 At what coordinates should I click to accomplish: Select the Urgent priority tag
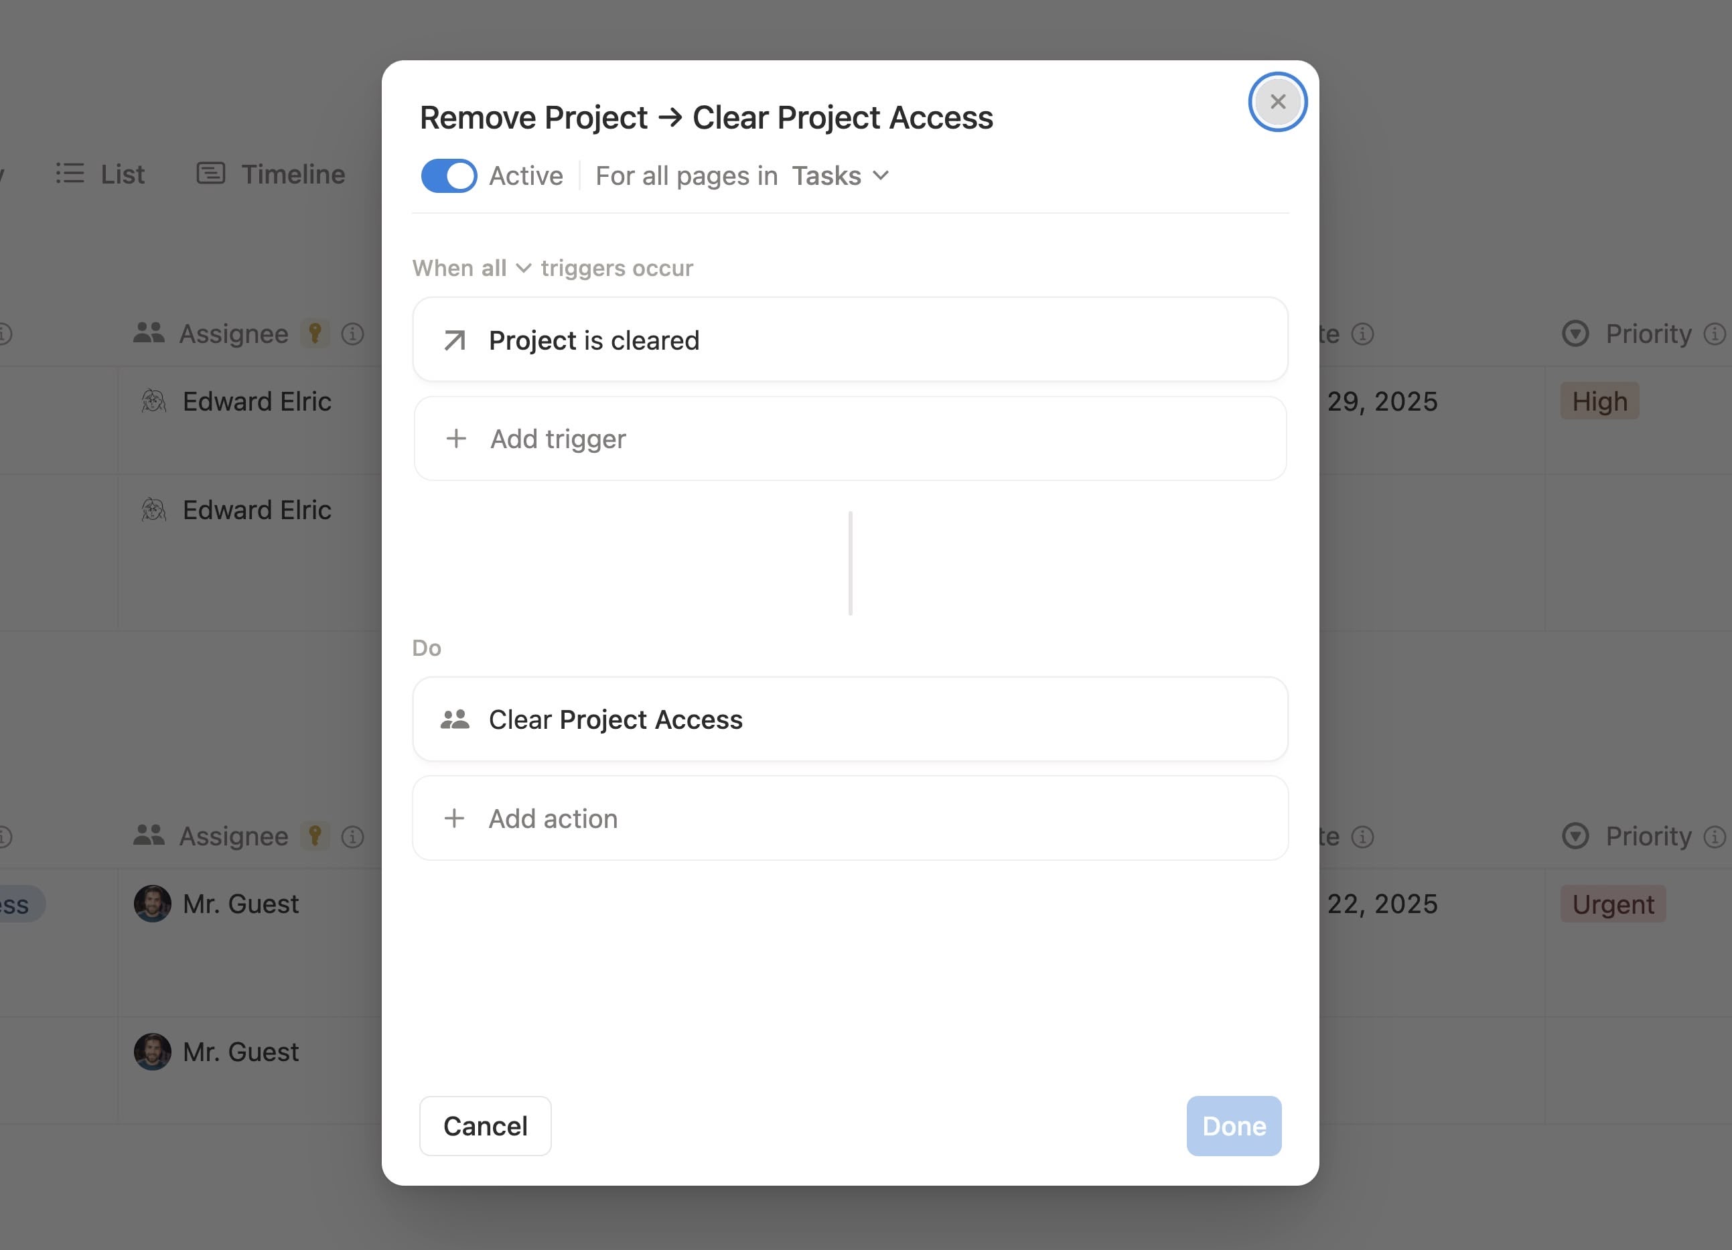point(1612,903)
